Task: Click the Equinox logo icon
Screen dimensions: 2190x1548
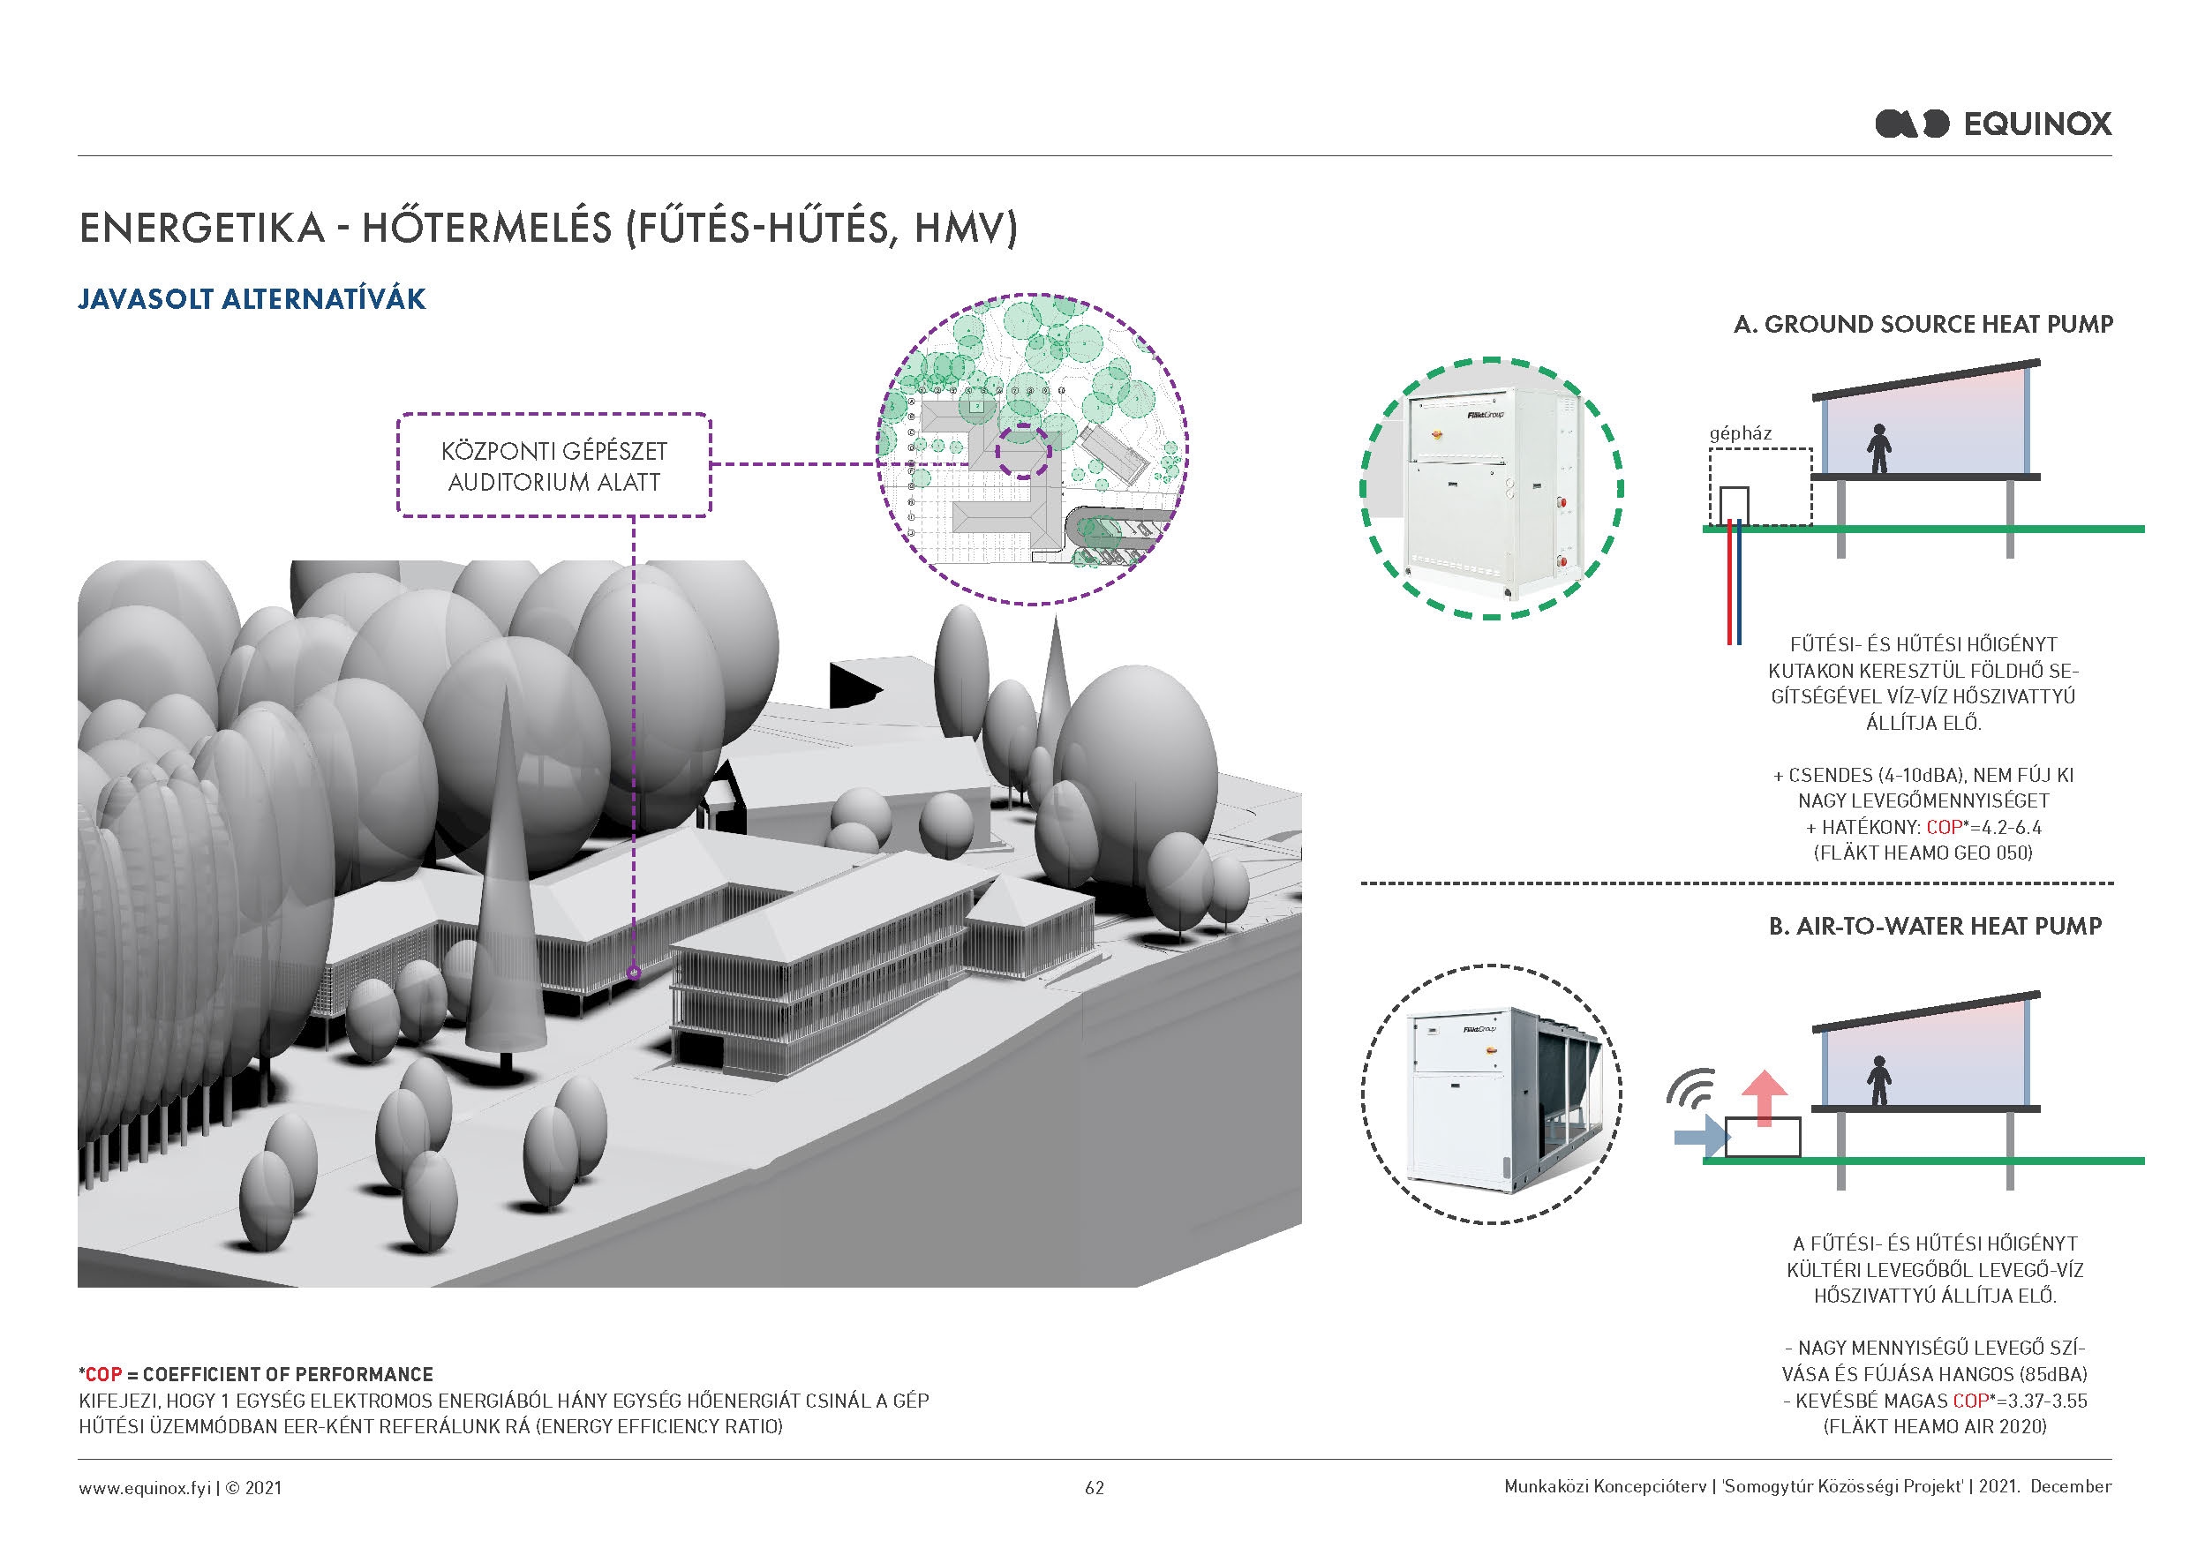Action: pos(1911,124)
